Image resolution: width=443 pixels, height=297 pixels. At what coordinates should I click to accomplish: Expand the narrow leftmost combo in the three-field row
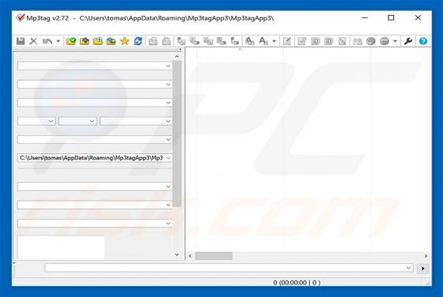coord(51,122)
